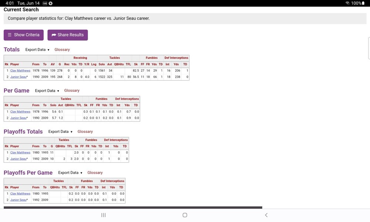Open Clay Matthews link in Totals table
The image size is (370, 222).
20,71
